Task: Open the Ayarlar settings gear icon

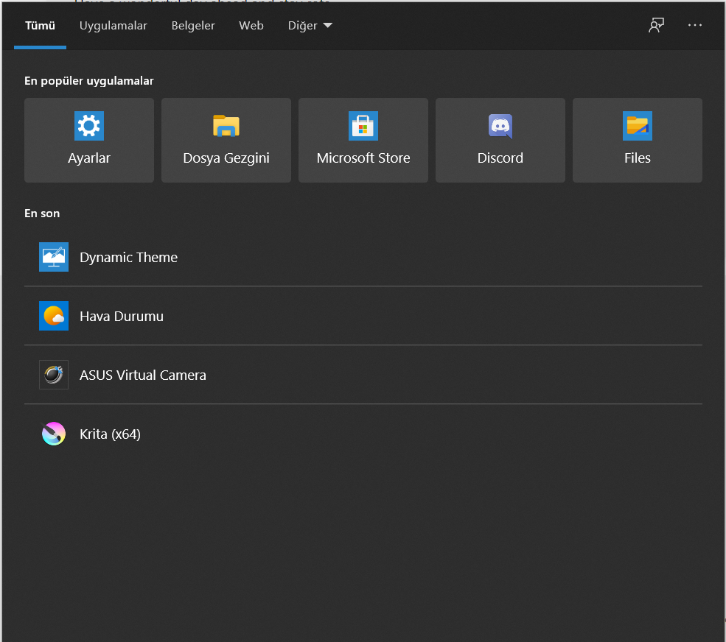Action: coord(89,126)
